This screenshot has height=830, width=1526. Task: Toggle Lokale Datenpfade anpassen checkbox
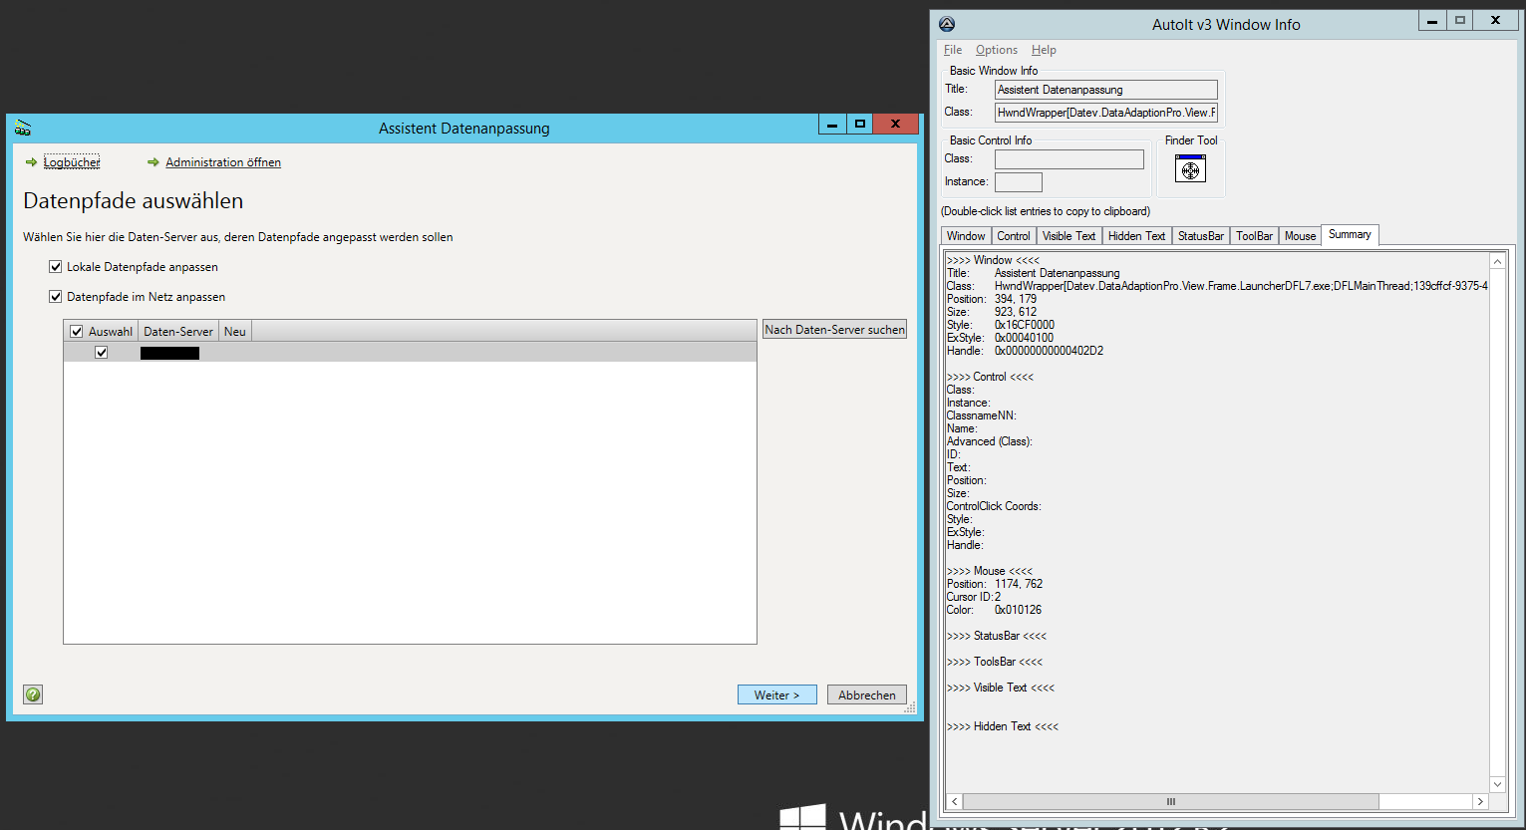(56, 267)
